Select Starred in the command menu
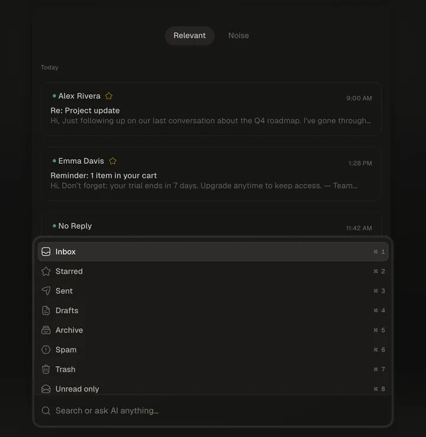Screen dimensions: 426x437 click(213, 271)
